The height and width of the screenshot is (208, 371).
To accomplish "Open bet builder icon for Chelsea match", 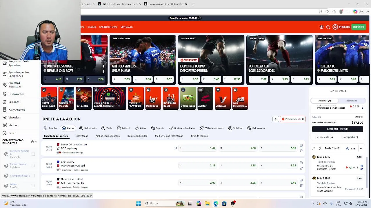I will point(301,168).
